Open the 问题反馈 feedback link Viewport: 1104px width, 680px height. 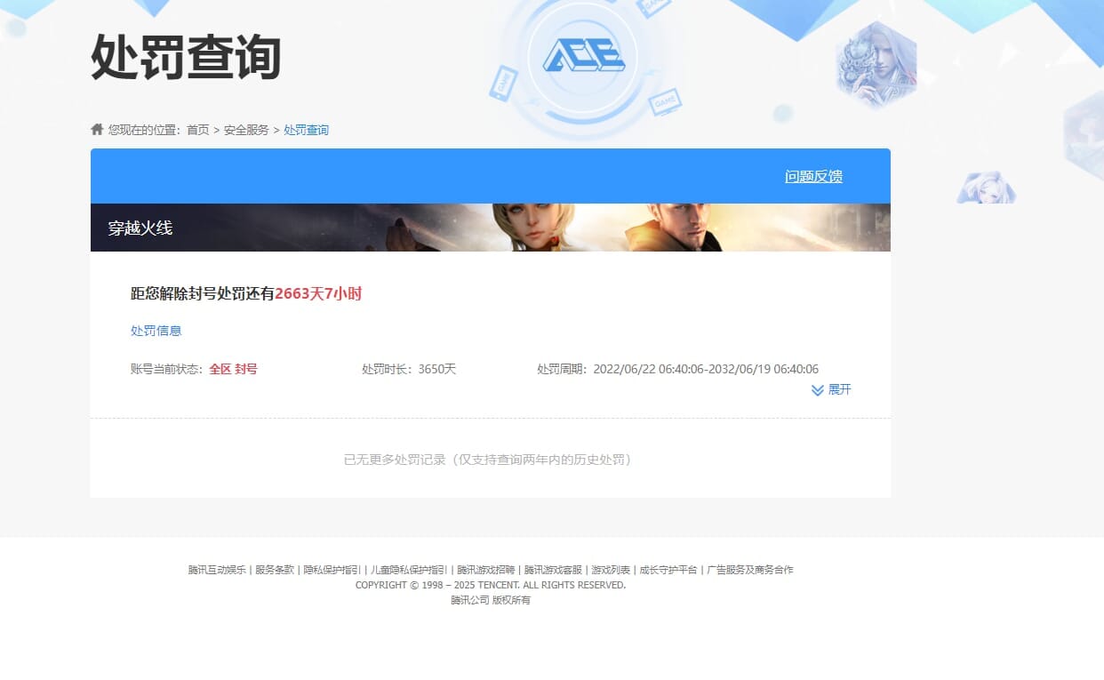(x=813, y=176)
